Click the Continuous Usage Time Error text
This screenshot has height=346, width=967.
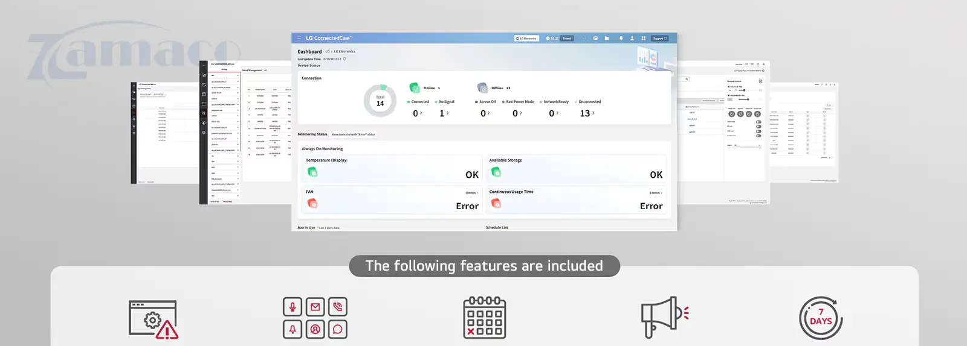(x=652, y=206)
